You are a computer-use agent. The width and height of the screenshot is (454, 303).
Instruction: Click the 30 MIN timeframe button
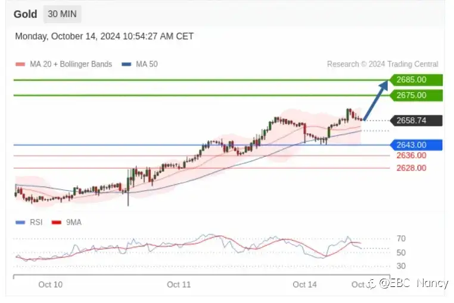click(x=62, y=14)
